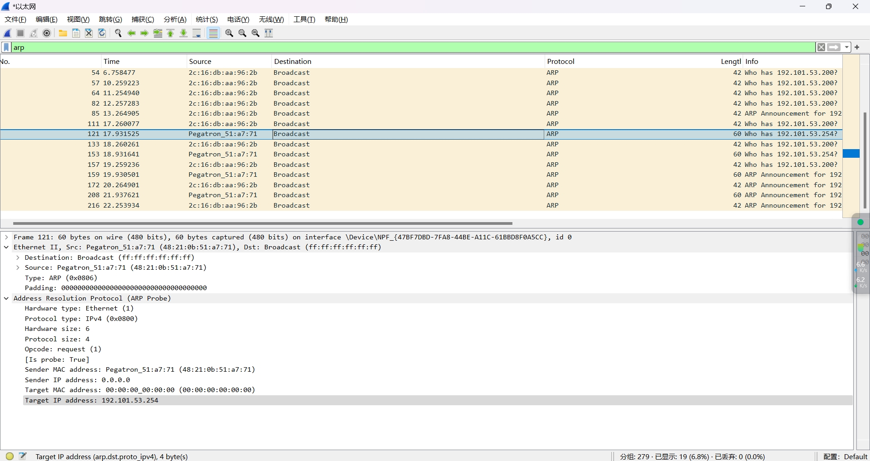Go forward in packet history
The width and height of the screenshot is (870, 461).
pos(145,33)
